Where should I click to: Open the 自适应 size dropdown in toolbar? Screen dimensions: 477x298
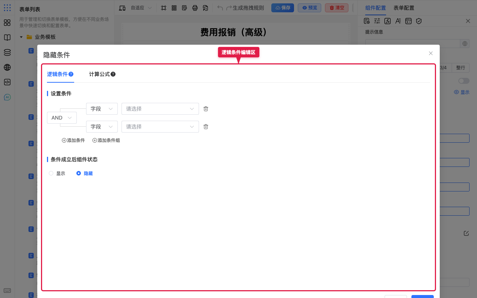[141, 8]
